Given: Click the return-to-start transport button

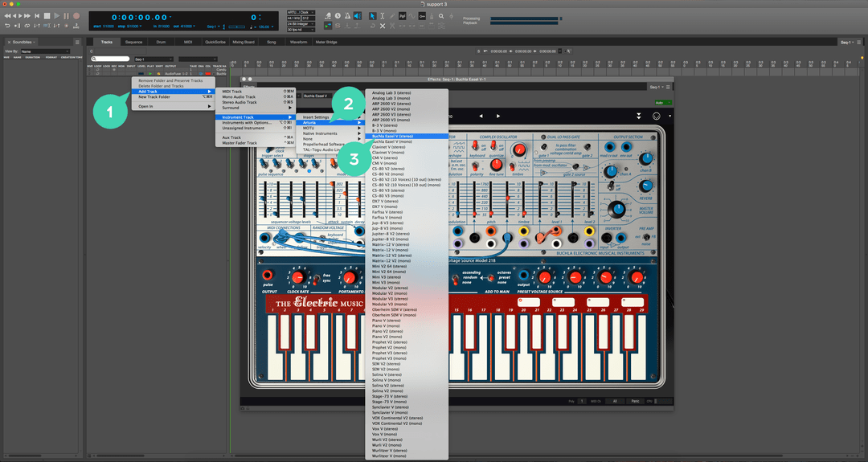Looking at the screenshot, I should pyautogui.click(x=37, y=16).
